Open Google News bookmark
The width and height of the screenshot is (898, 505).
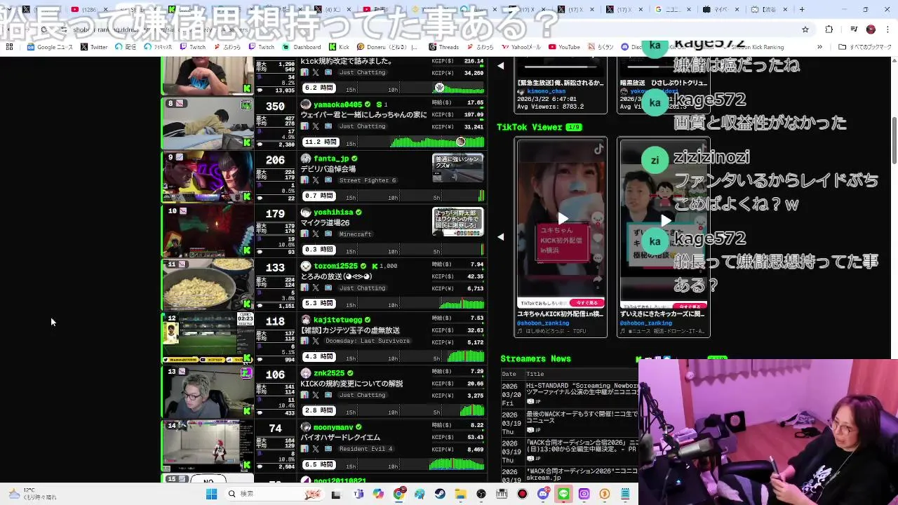50,47
